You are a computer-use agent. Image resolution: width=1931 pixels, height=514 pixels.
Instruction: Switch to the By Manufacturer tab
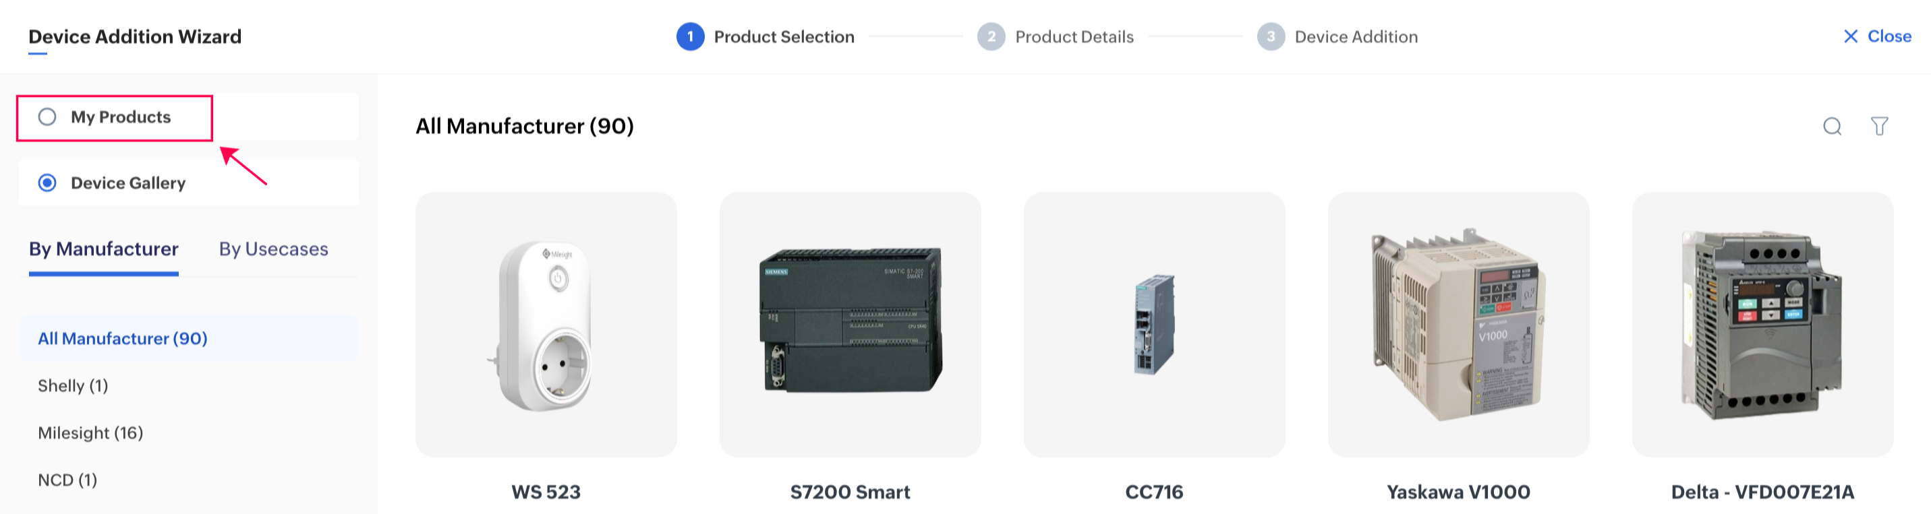[x=103, y=249]
